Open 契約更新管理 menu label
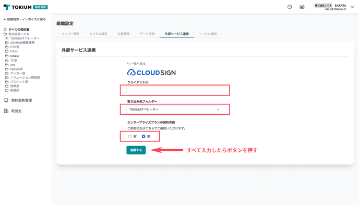 pos(21,100)
